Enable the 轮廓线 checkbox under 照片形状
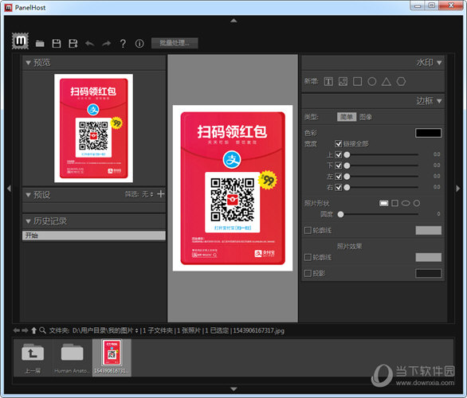 point(308,231)
